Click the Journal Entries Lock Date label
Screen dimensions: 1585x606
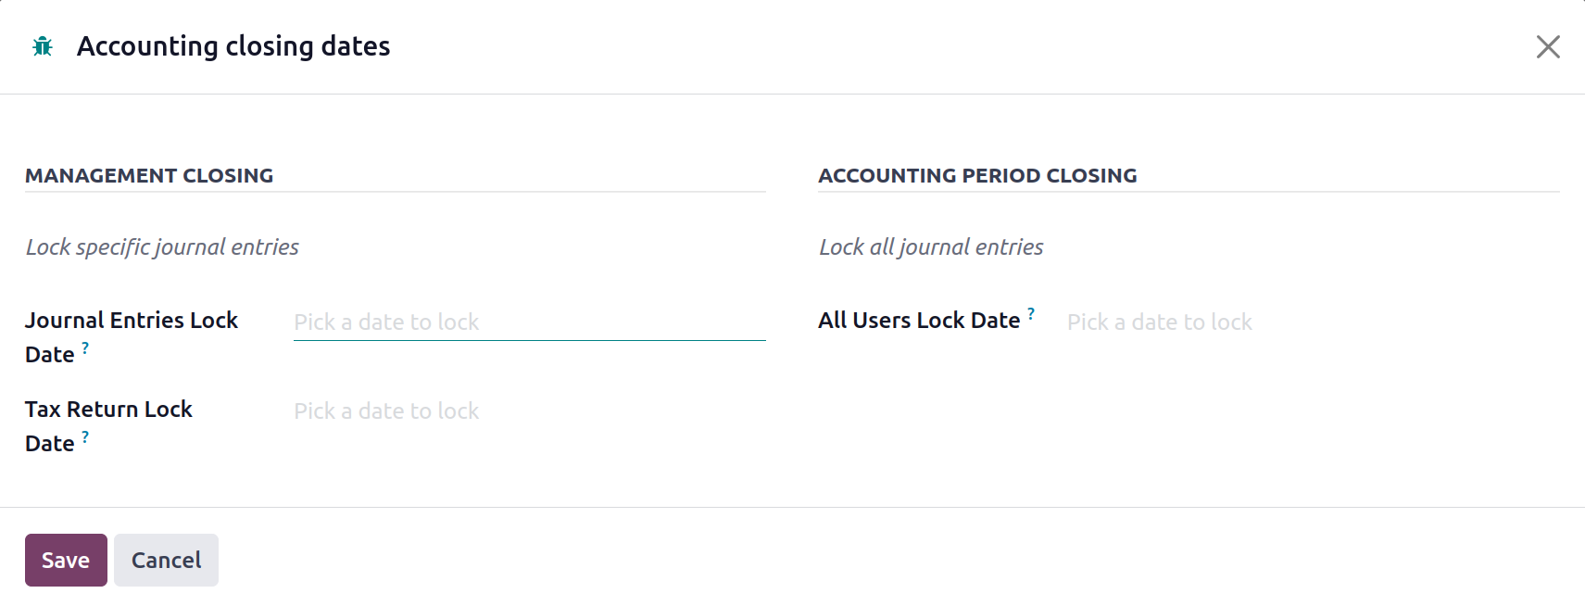click(x=131, y=321)
